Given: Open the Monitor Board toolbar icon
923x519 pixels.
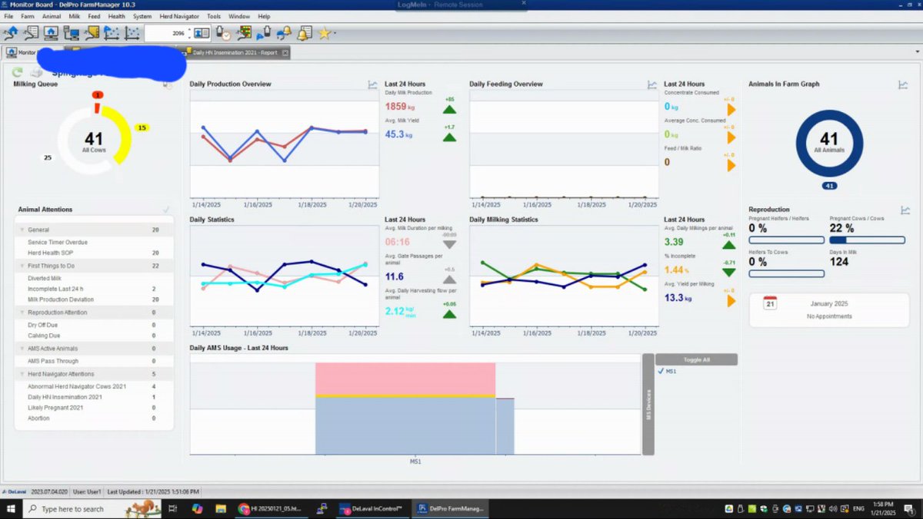Looking at the screenshot, I should pyautogui.click(x=51, y=33).
